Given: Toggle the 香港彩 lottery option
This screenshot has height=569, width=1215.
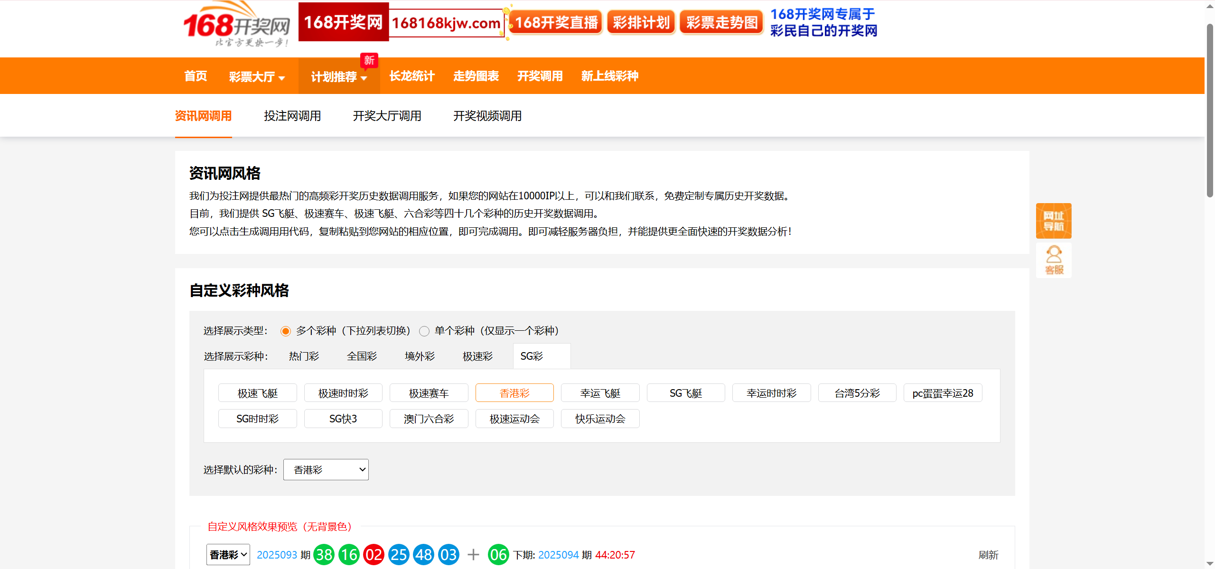Looking at the screenshot, I should click(514, 393).
